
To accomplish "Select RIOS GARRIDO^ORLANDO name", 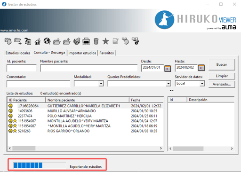I will (x=68, y=131).
